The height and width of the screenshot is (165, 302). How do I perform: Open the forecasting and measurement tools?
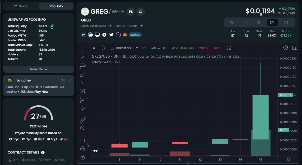point(83,100)
